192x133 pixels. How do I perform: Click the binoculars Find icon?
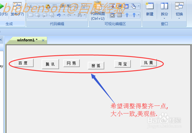click(79, 15)
